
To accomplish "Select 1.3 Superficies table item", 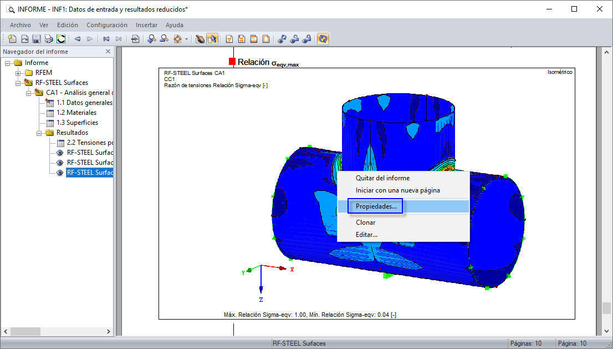I will tap(77, 123).
